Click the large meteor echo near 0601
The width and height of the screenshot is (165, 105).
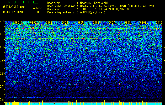[14, 82]
